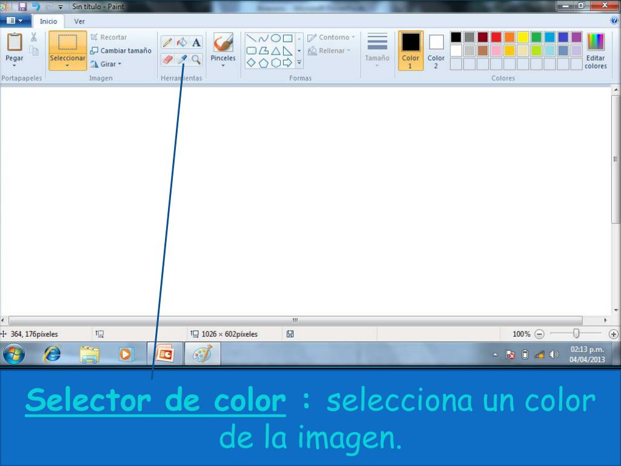Switch to PowerPoint in the taskbar
621x466 pixels.
[x=165, y=354]
